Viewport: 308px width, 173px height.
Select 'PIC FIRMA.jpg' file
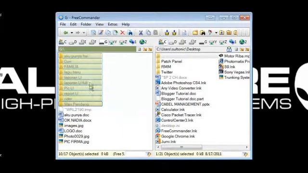tap(74, 142)
